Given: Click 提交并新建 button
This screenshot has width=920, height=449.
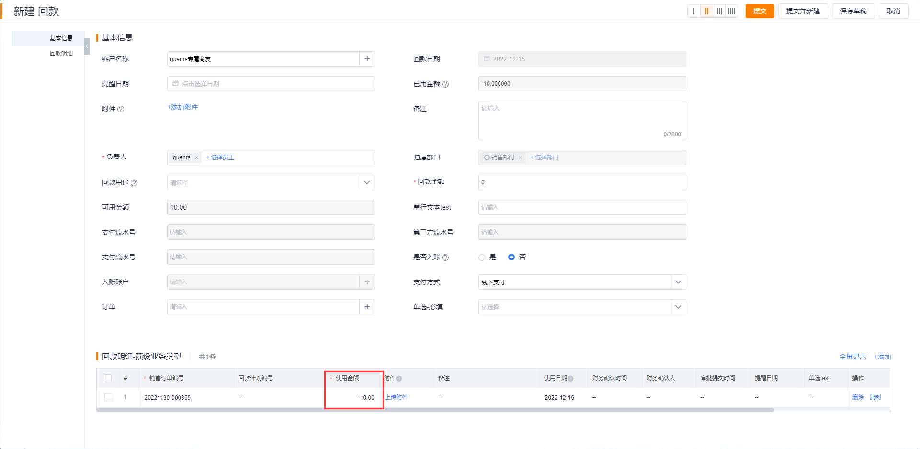Looking at the screenshot, I should pos(803,11).
